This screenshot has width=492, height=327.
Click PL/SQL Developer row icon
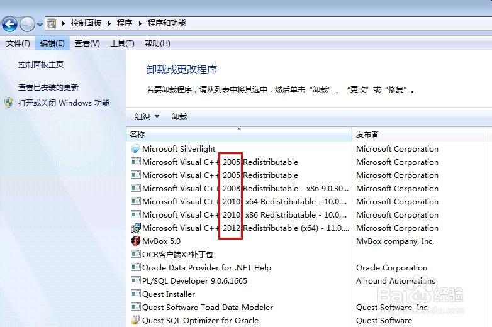coord(135,280)
